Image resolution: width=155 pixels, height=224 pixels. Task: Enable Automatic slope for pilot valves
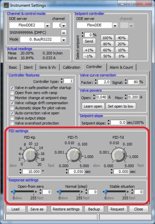click(x=12, y=108)
